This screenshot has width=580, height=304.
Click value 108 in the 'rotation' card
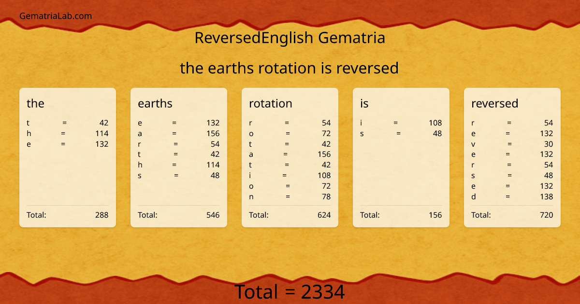(324, 176)
